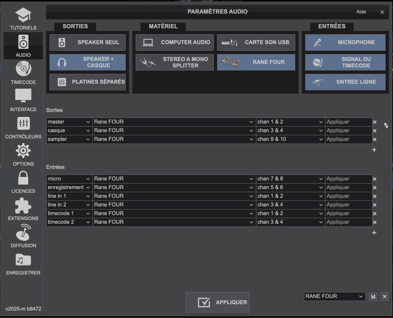Select the Audio settings sidebar icon

[23, 46]
